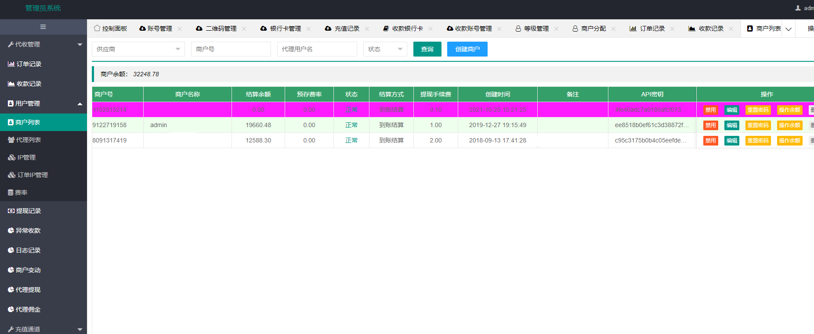Click the 创建商户 button
The image size is (814, 334).
(467, 49)
